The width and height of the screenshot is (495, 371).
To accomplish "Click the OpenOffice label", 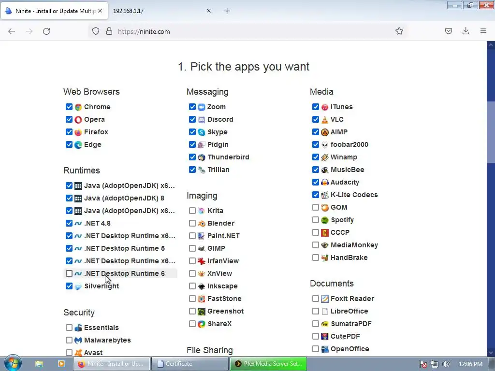I will [350, 349].
